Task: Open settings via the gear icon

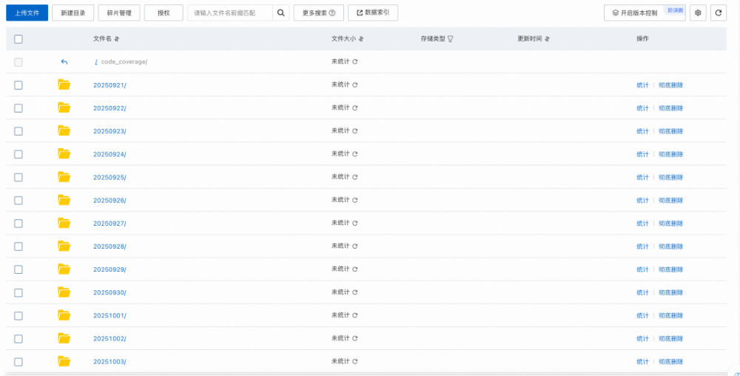Action: point(698,13)
